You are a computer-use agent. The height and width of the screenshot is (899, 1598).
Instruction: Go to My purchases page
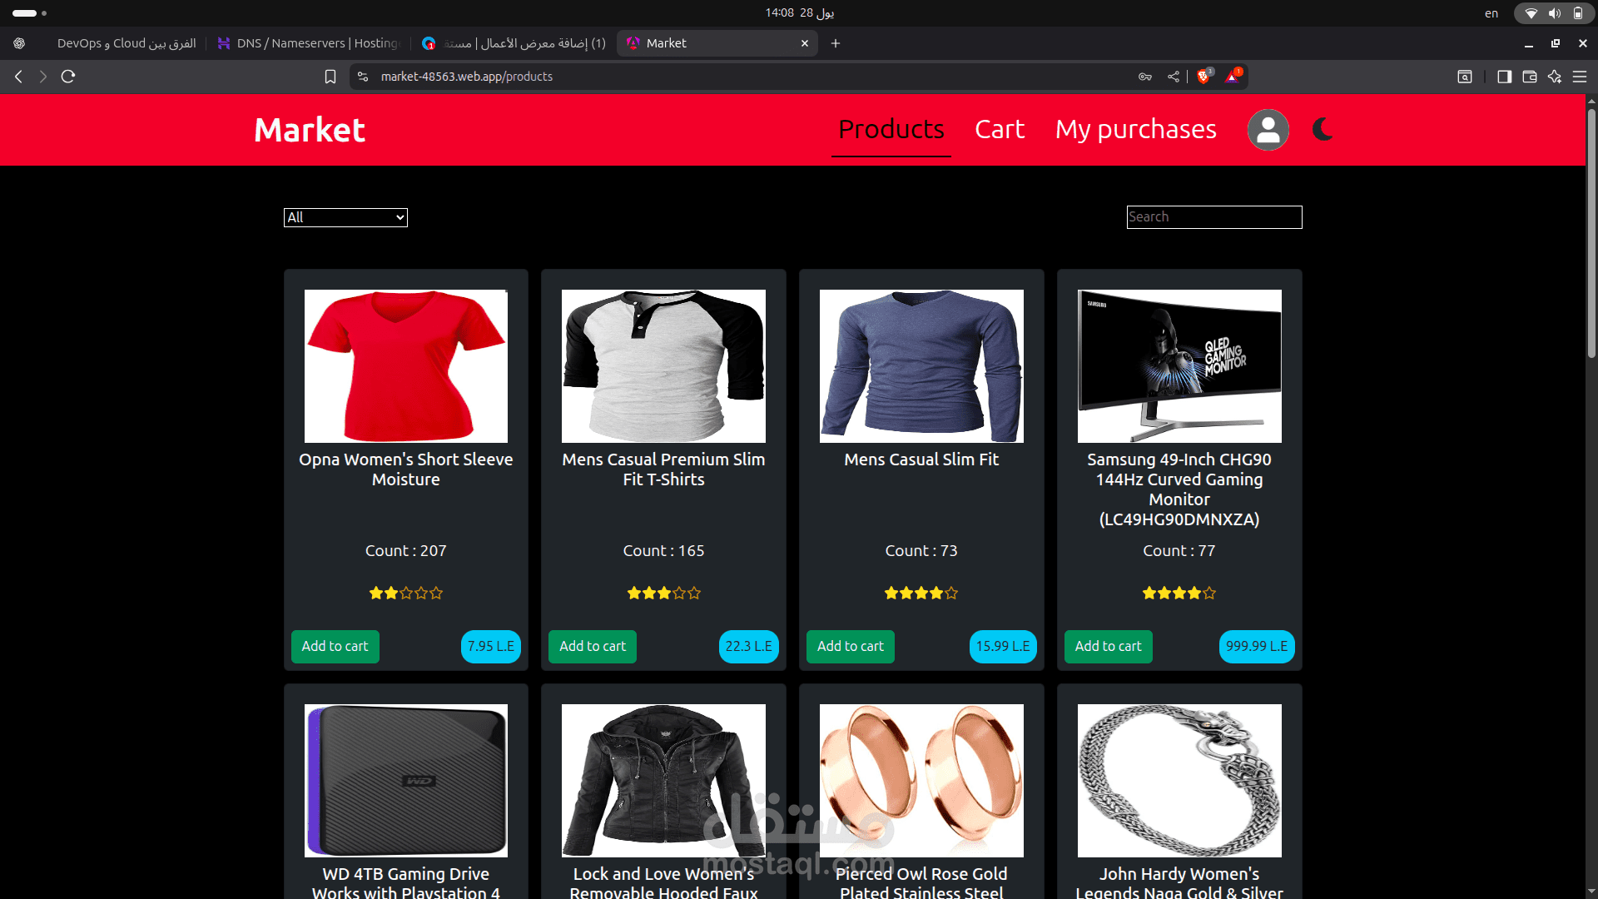[1135, 129]
